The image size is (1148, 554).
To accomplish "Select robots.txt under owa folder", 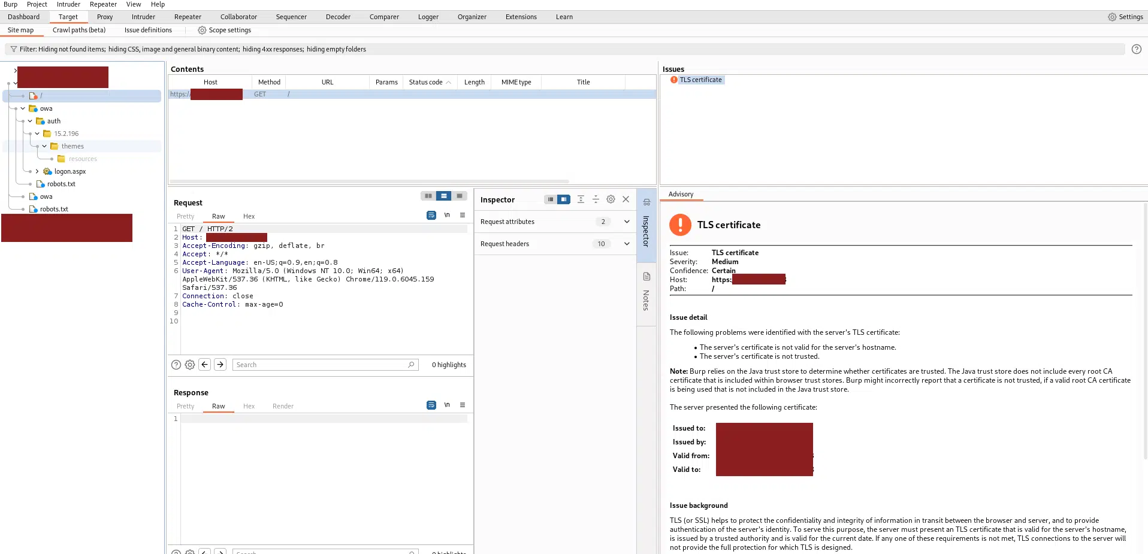I will pyautogui.click(x=61, y=184).
